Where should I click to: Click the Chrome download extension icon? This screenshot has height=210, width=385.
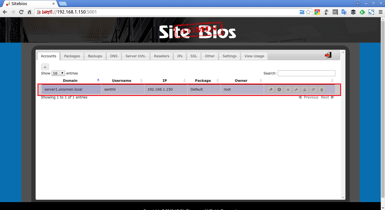coord(317,12)
